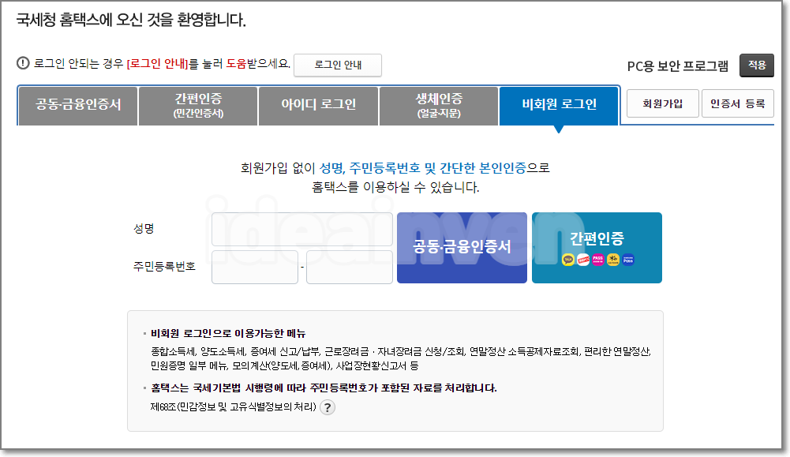Select the KakaoTalk authentication icon

point(568,260)
